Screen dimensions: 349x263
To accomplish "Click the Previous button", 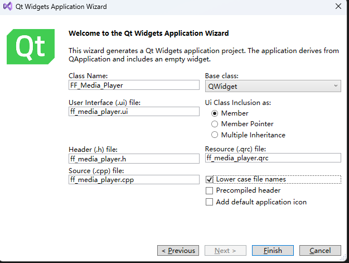I will click(x=178, y=251).
